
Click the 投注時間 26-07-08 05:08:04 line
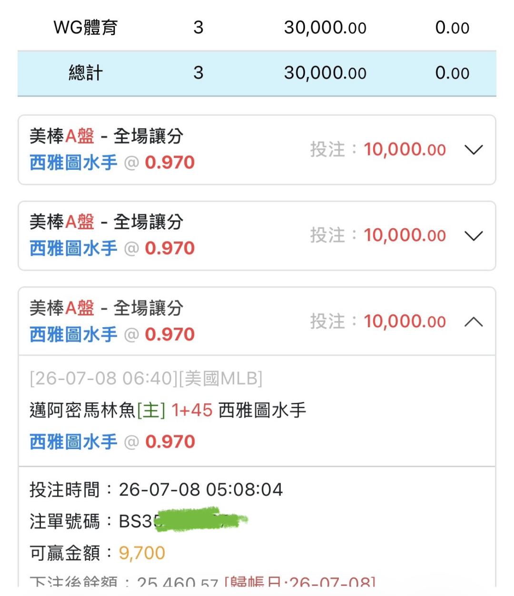156,489
